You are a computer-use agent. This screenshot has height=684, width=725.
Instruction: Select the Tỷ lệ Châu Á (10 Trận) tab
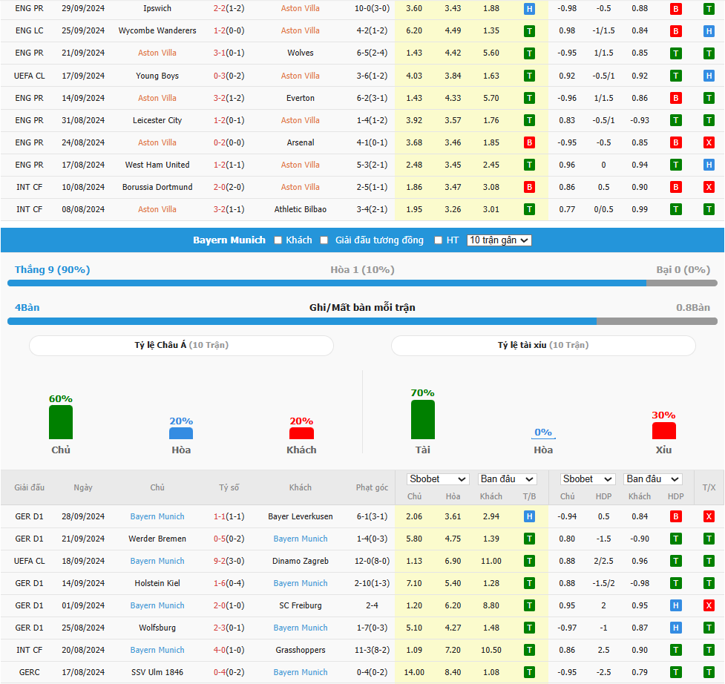[x=181, y=346]
